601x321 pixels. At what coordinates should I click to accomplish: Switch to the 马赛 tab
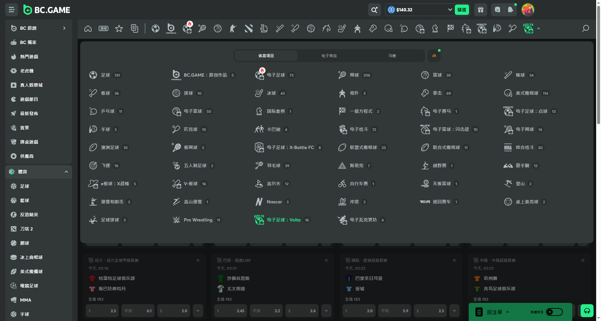[392, 56]
